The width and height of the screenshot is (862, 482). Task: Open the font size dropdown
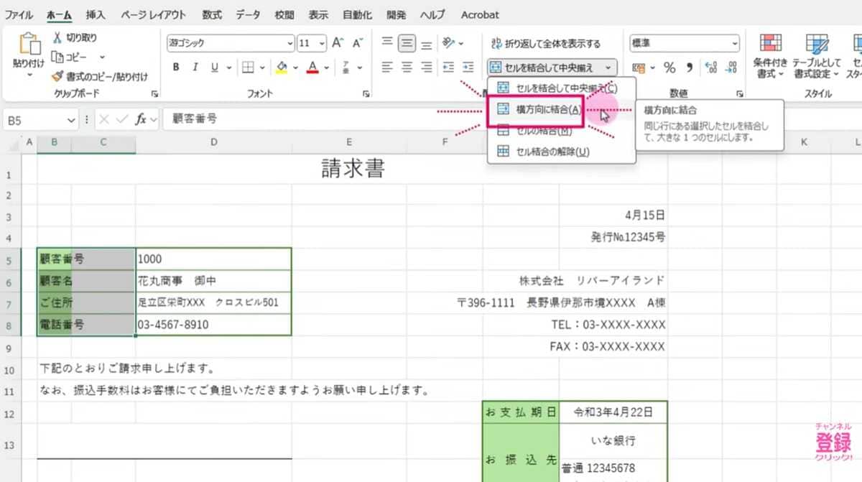(320, 43)
